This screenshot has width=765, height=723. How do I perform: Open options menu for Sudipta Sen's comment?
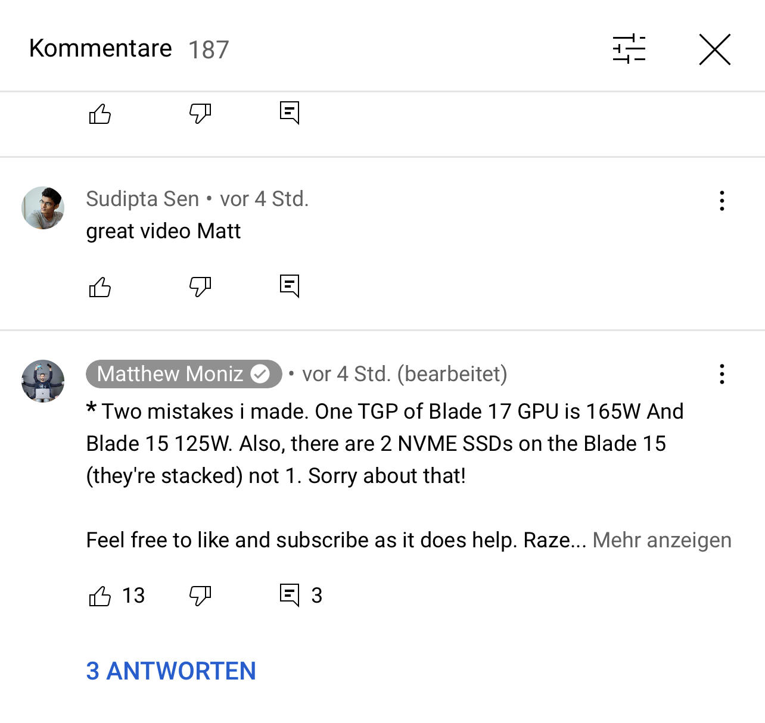click(722, 201)
